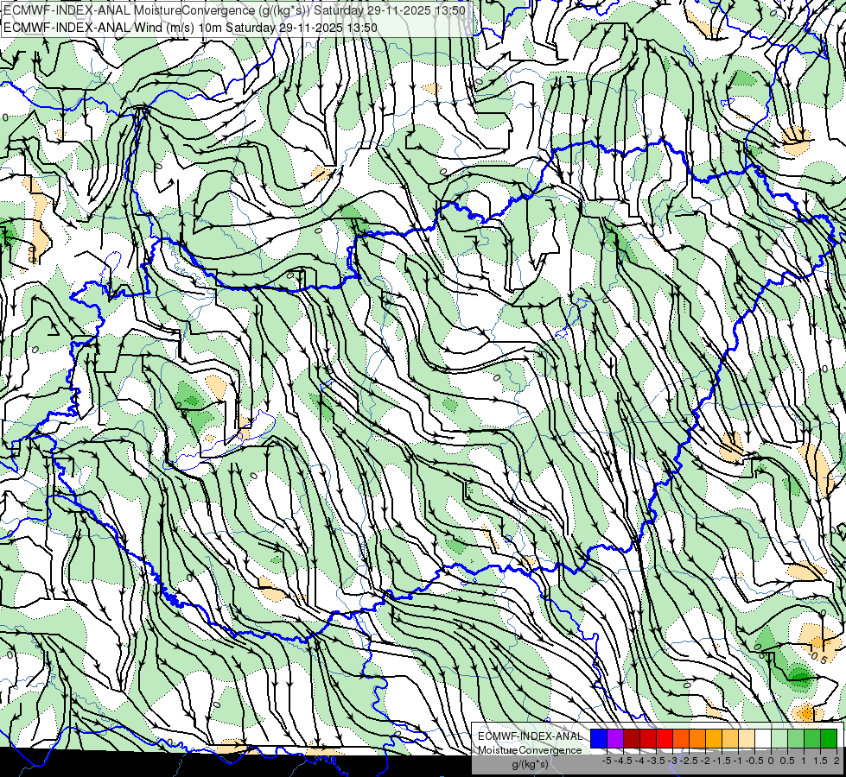Click the MoistureConvergence title line at top
This screenshot has width=846, height=777.
(x=235, y=10)
